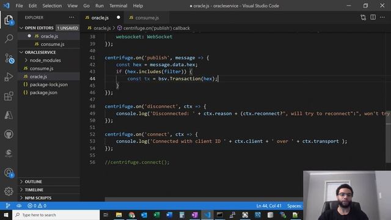Open the Accounts menu icon
Image resolution: width=391 pixels, height=220 pixels.
click(x=9, y=172)
